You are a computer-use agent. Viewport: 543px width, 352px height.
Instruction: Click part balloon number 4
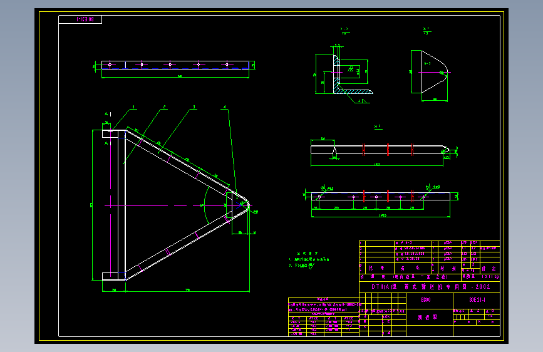[x=224, y=107]
